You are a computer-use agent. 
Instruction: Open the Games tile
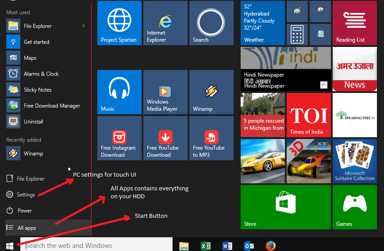355,207
